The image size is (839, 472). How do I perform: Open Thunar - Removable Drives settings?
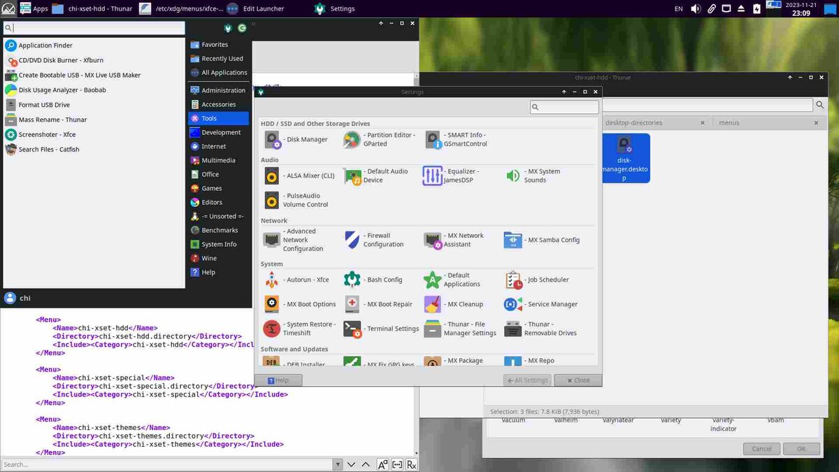[x=540, y=329]
